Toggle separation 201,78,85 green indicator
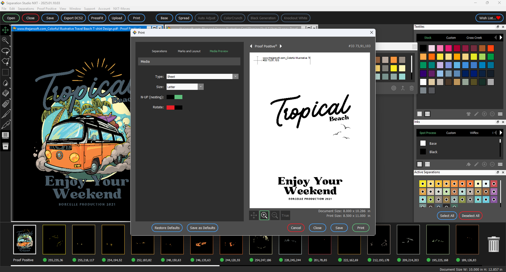The height and width of the screenshot is (272, 506). [x=311, y=260]
